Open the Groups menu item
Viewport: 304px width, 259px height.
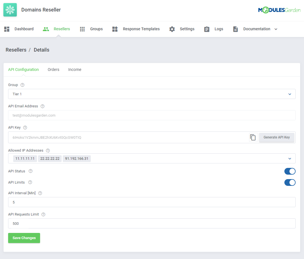(96, 29)
